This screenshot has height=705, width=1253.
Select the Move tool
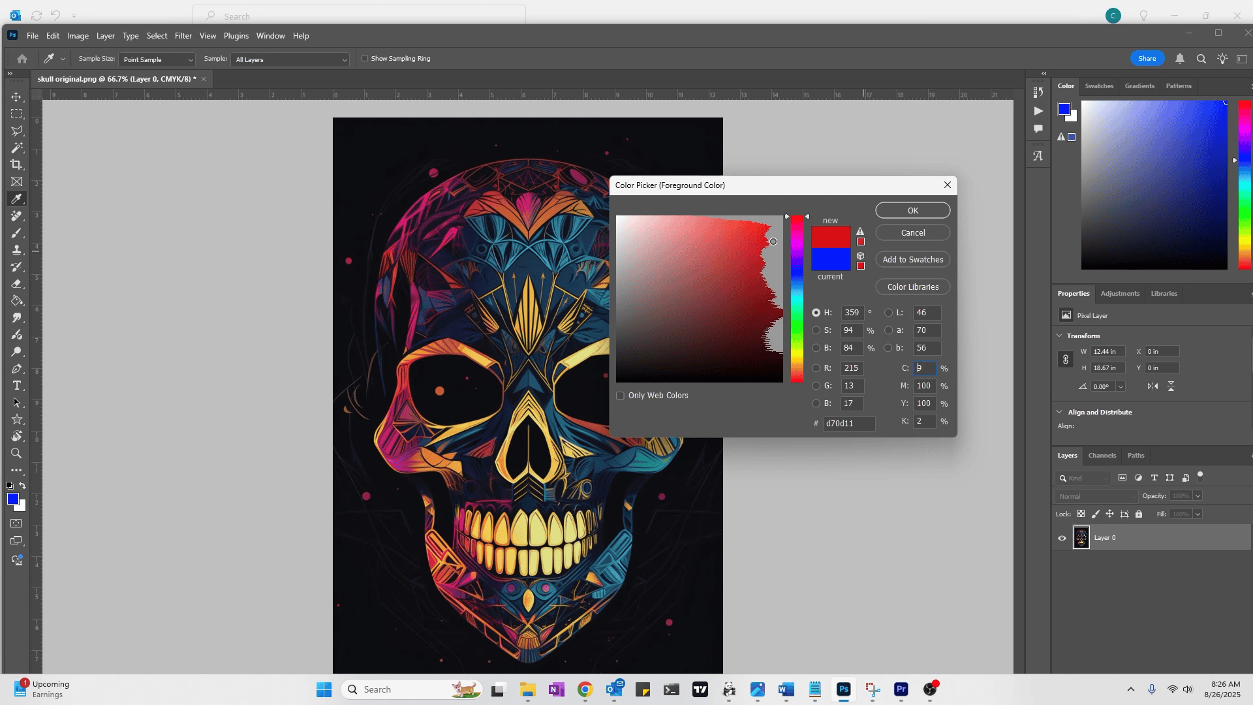pos(16,97)
